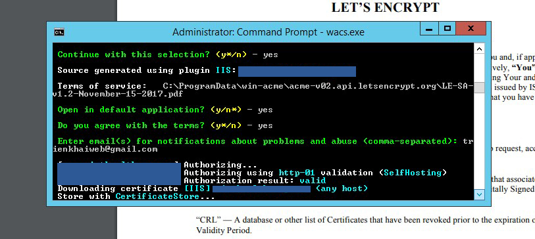Click the "Authorization result: valid" line
This screenshot has height=239, width=535.
click(255, 181)
